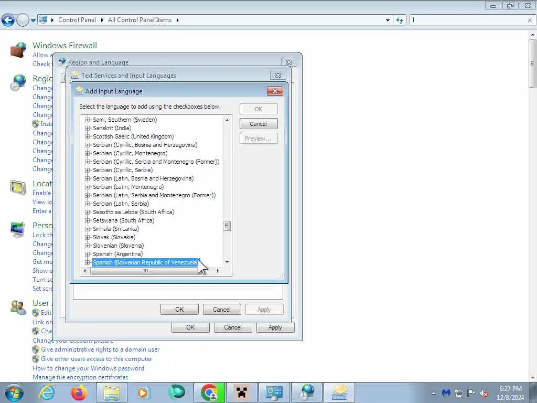Viewport: 537px width, 403px height.
Task: Click Cancel in Add Input Language dialog
Action: (x=258, y=124)
